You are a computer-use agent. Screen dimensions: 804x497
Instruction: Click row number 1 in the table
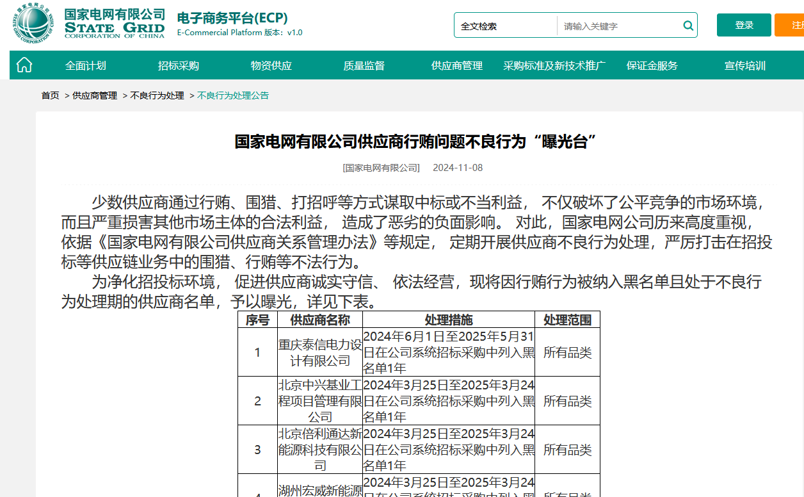click(x=258, y=352)
